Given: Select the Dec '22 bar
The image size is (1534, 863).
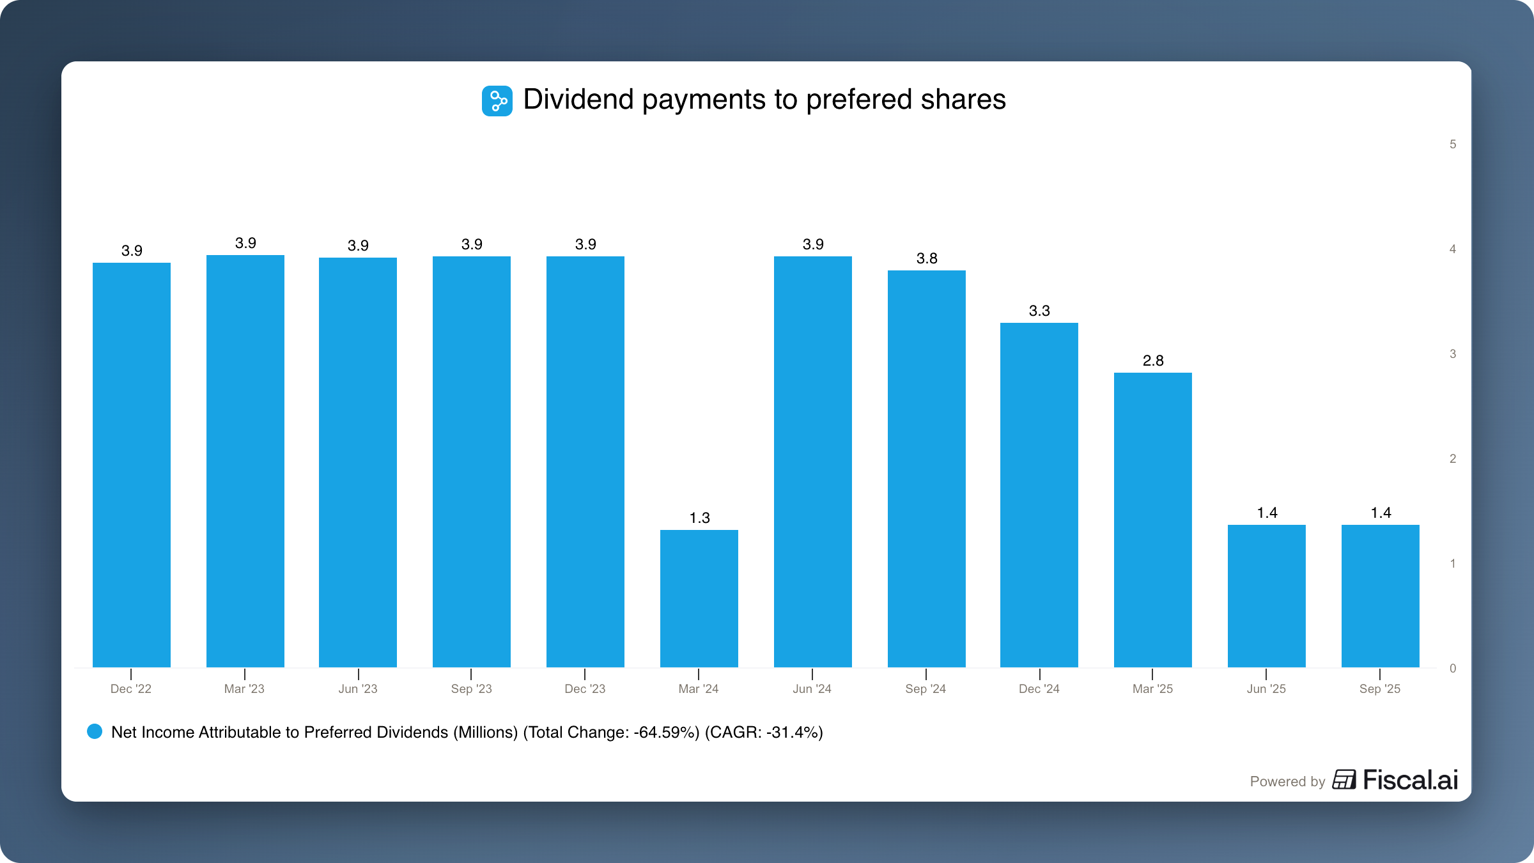Looking at the screenshot, I should tap(132, 465).
